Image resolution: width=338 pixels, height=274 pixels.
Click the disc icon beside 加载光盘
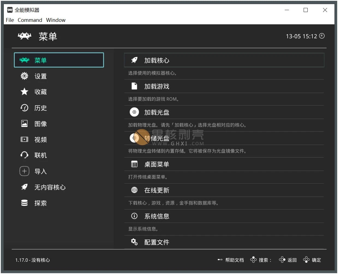[x=134, y=112]
